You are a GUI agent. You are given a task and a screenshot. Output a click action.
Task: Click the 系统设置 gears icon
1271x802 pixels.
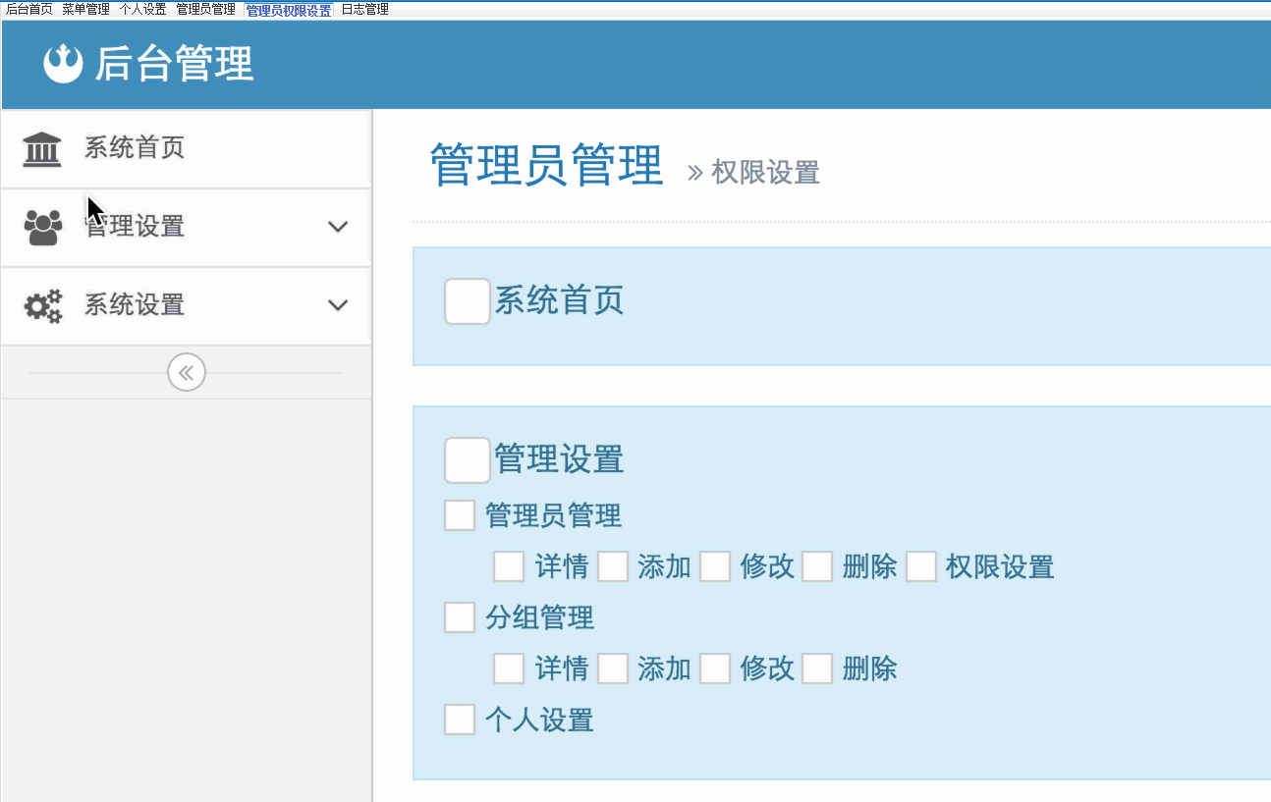click(42, 306)
